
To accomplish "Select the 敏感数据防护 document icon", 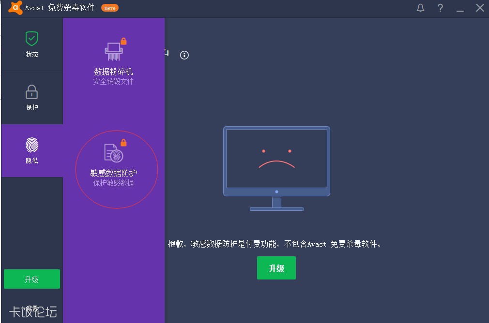I will pos(112,152).
